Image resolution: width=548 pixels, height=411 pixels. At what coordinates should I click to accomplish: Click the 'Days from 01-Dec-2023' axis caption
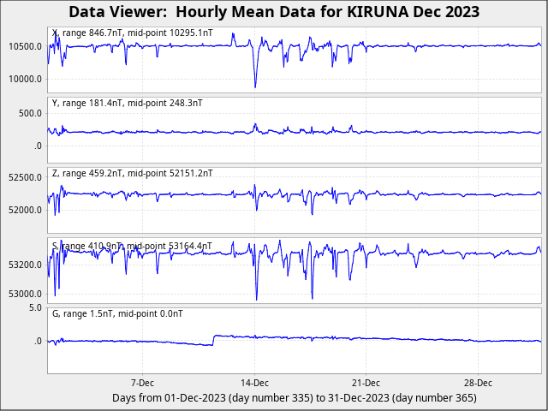pyautogui.click(x=294, y=398)
